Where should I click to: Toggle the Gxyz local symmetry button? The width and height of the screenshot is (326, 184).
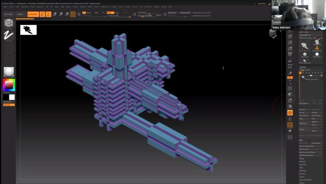point(290,77)
